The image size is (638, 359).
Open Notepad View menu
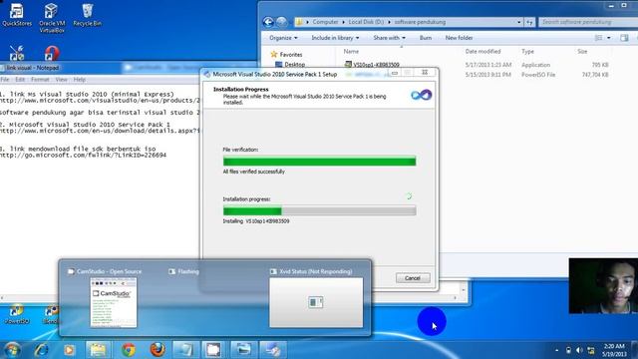tap(62, 80)
